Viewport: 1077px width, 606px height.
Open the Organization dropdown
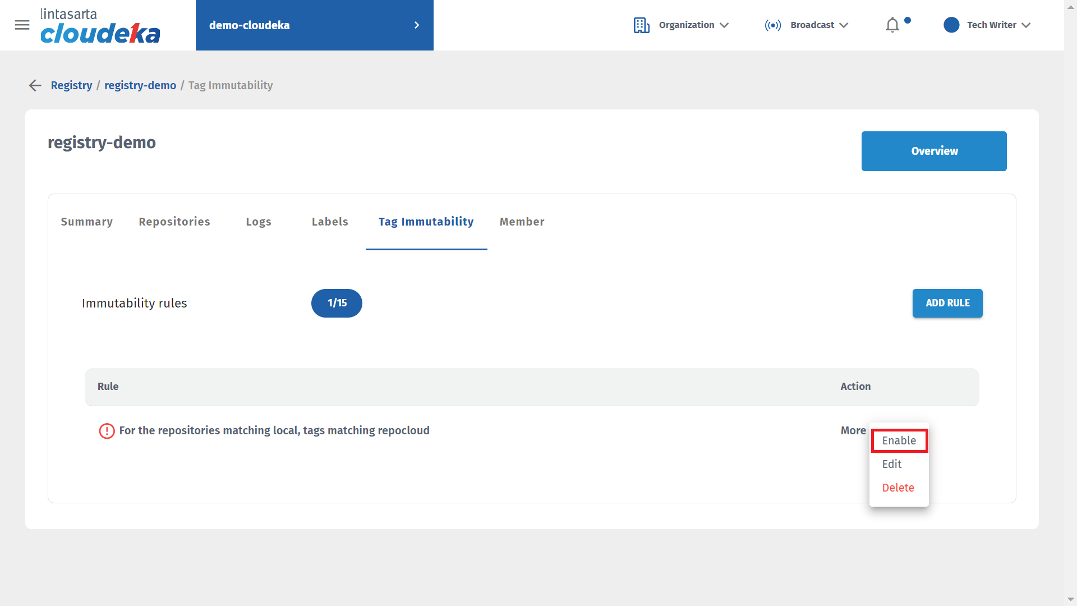(693, 25)
